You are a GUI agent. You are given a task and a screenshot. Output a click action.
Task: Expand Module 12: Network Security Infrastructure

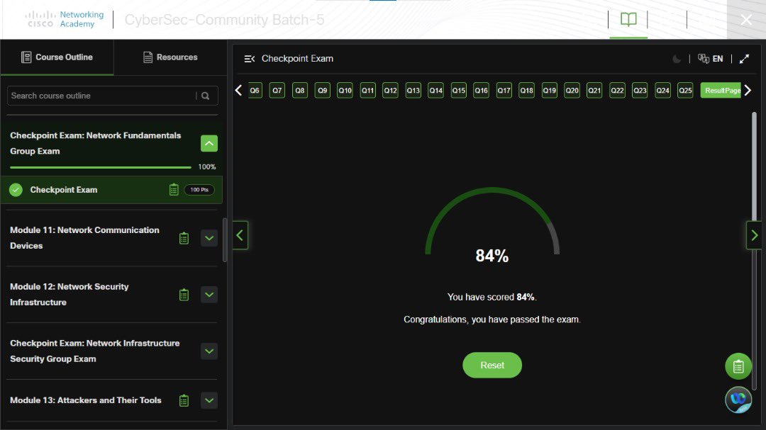[x=209, y=294]
